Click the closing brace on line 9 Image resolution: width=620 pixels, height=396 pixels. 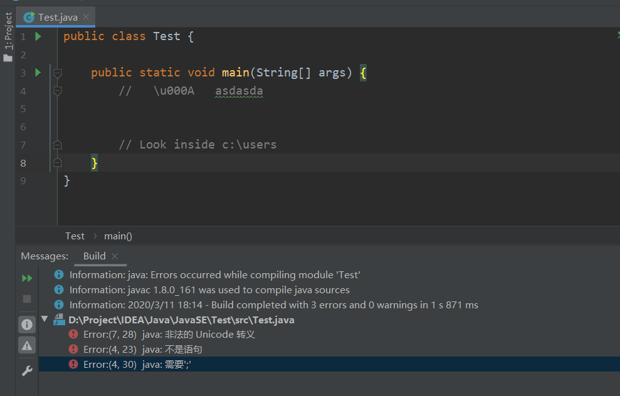coord(67,180)
